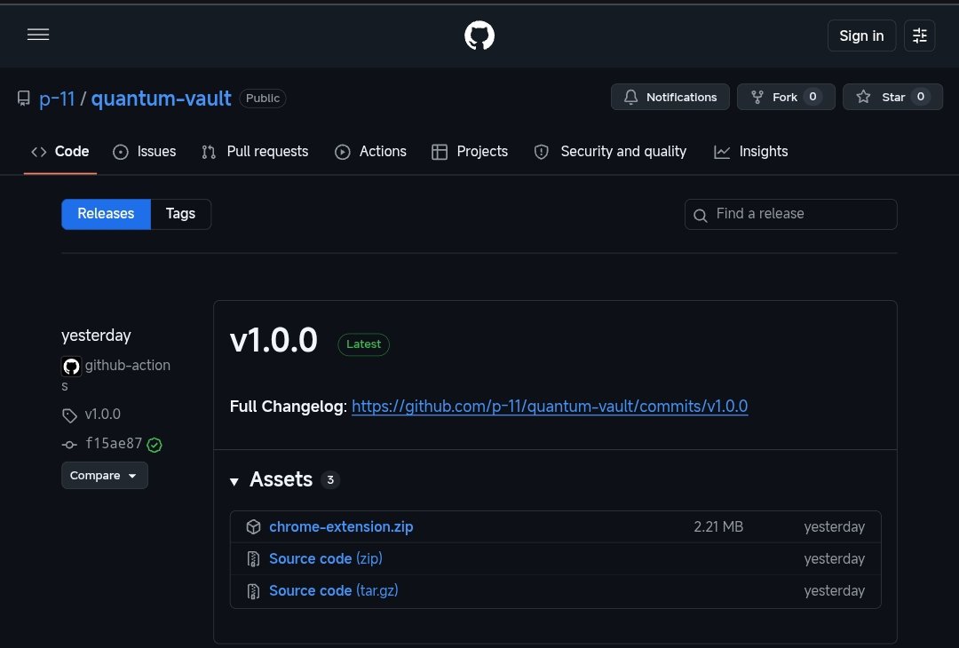Open the quantum-vault repository link
Image resolution: width=959 pixels, height=648 pixels.
[161, 99]
